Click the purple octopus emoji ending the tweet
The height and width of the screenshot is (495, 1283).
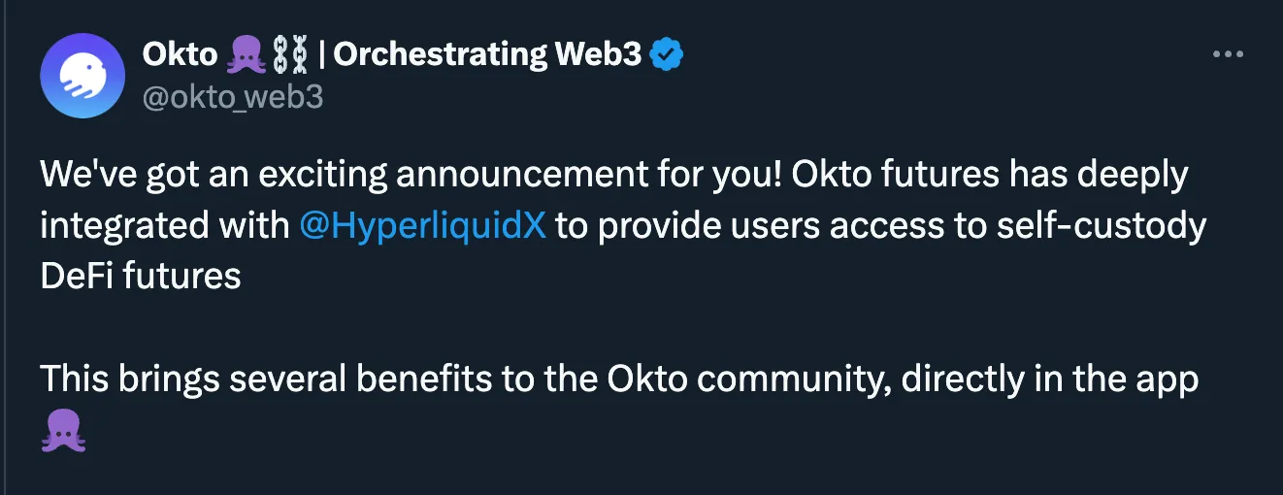coord(64,431)
